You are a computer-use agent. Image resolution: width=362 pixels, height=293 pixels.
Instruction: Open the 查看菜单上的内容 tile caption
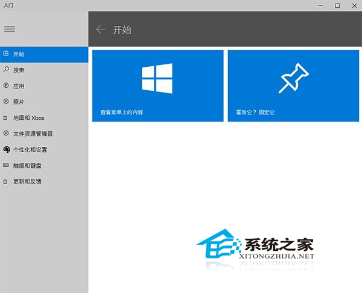tap(122, 113)
